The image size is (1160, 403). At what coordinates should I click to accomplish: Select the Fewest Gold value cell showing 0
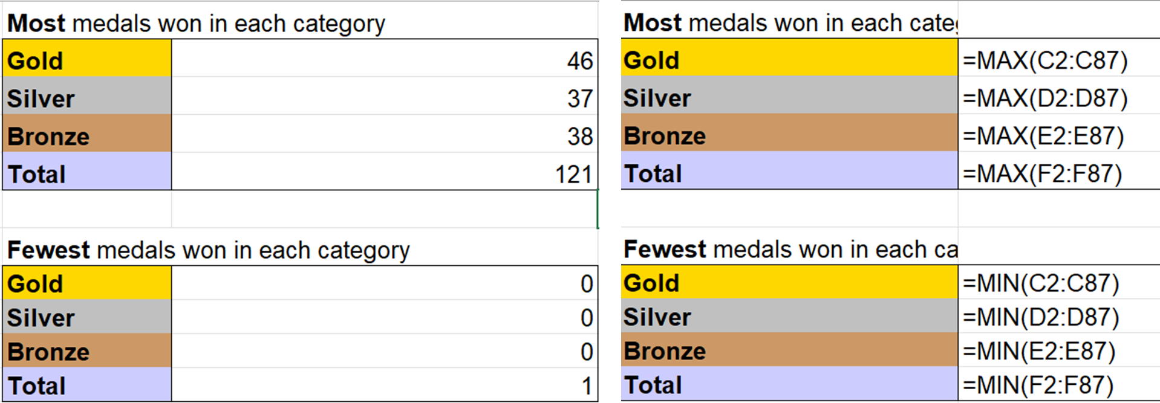[385, 283]
